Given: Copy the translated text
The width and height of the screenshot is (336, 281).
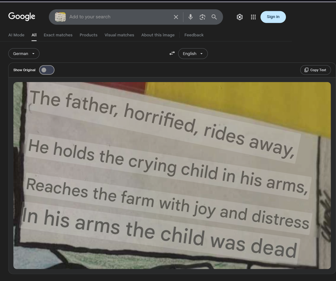Looking at the screenshot, I should tap(315, 70).
